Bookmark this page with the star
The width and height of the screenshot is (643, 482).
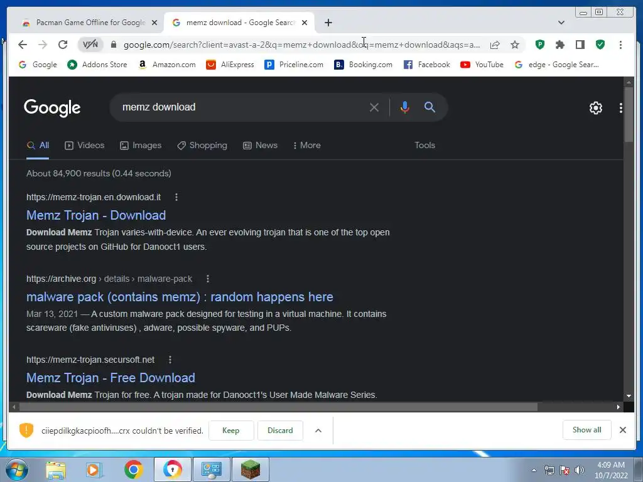(x=515, y=45)
